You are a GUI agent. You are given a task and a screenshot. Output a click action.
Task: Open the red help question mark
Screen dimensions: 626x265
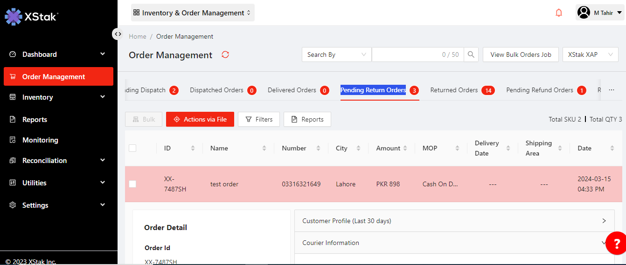tap(617, 243)
